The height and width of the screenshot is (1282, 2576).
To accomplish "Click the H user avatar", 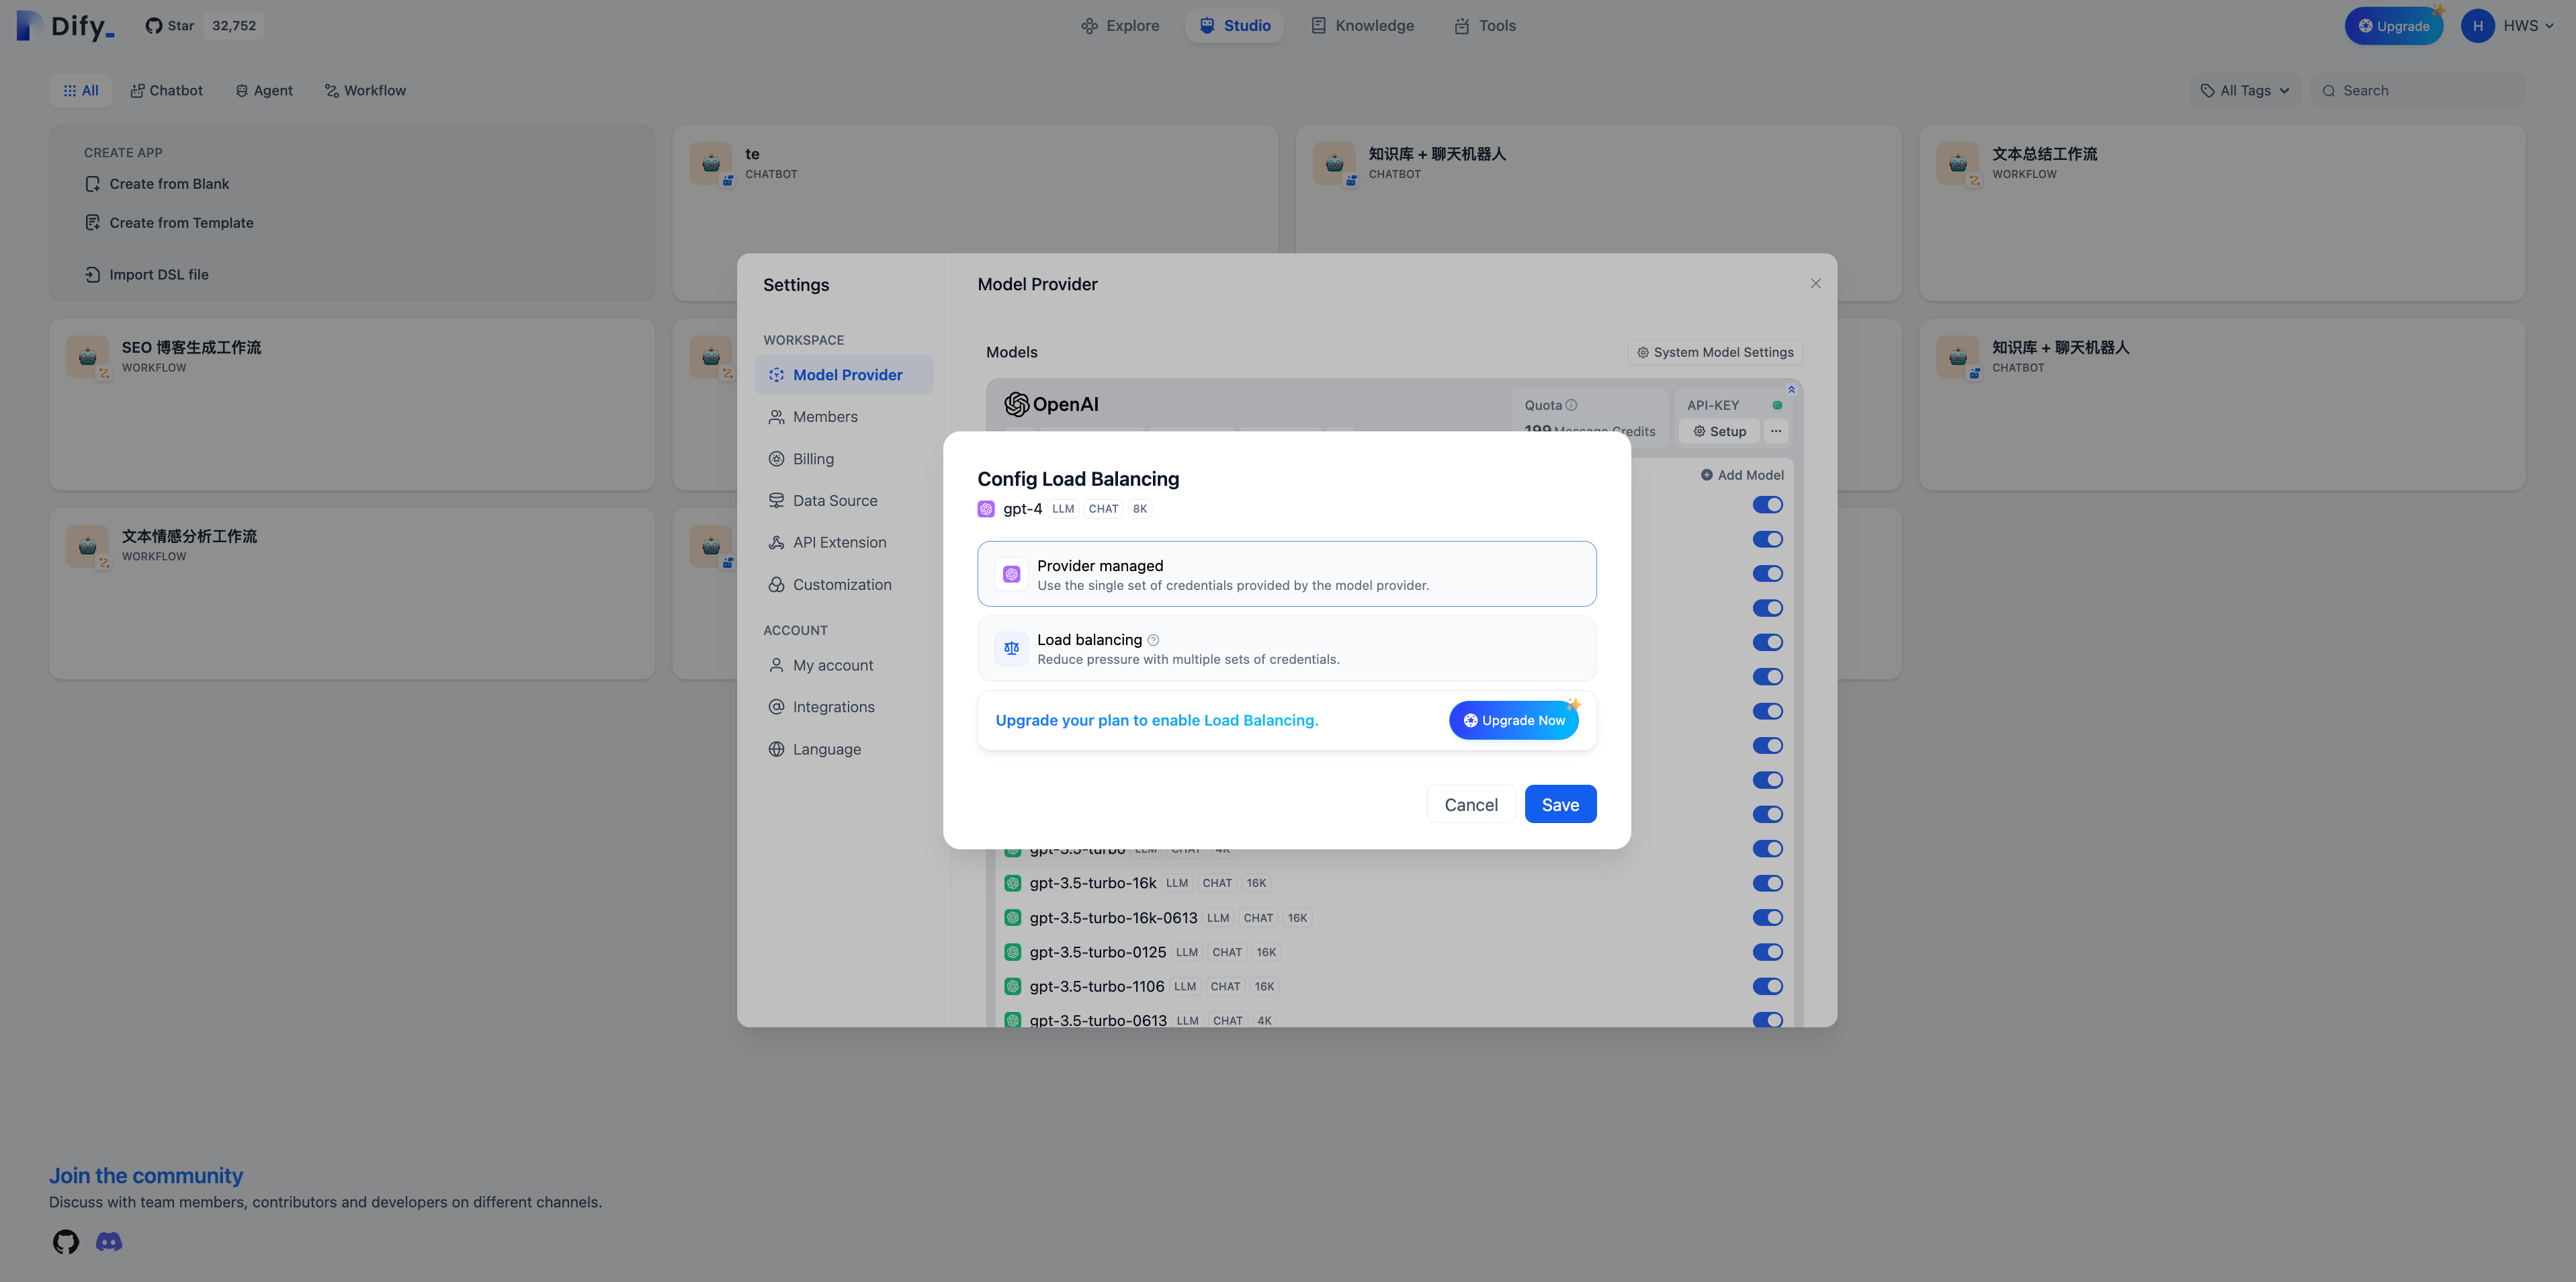I will pyautogui.click(x=2478, y=26).
